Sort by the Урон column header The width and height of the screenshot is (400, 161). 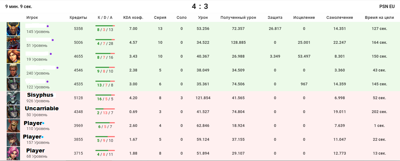pyautogui.click(x=203, y=17)
